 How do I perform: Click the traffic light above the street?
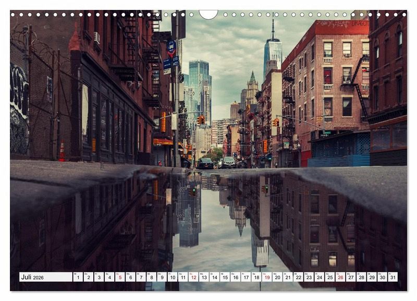point(201,119)
